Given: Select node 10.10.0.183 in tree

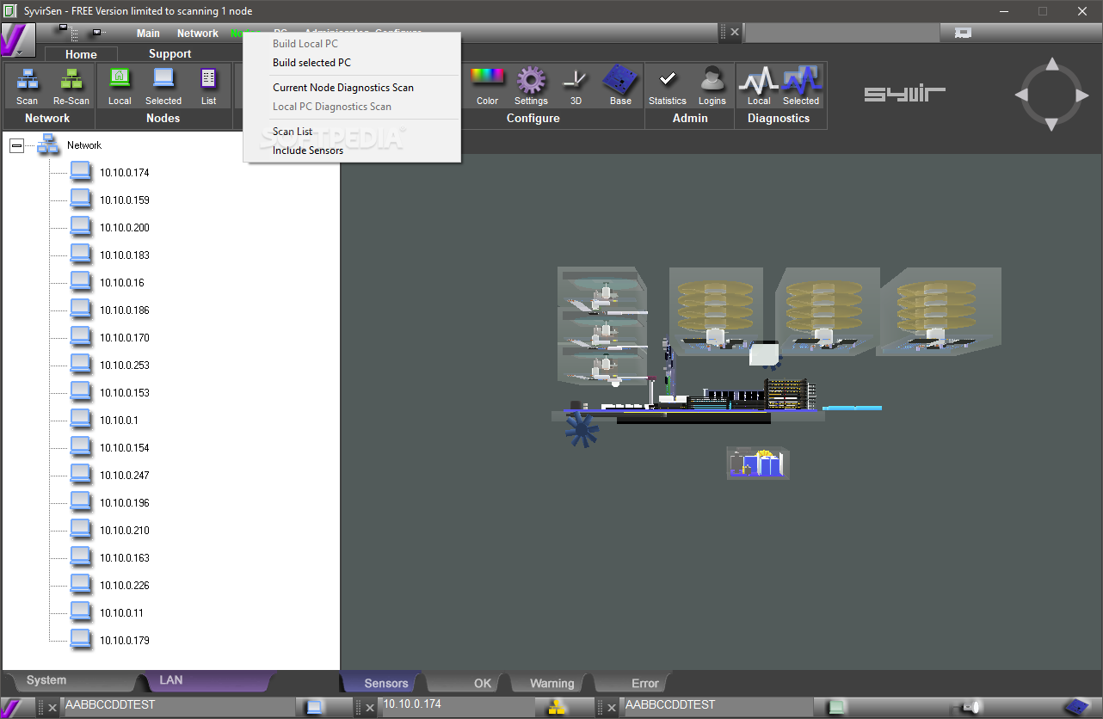Looking at the screenshot, I should pos(125,255).
